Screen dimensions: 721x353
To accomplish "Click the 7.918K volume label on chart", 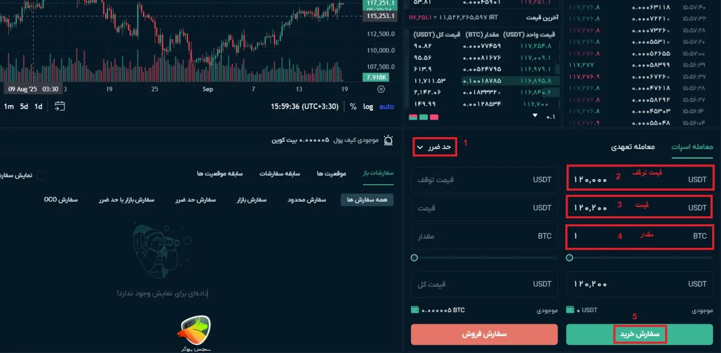I will (x=377, y=78).
